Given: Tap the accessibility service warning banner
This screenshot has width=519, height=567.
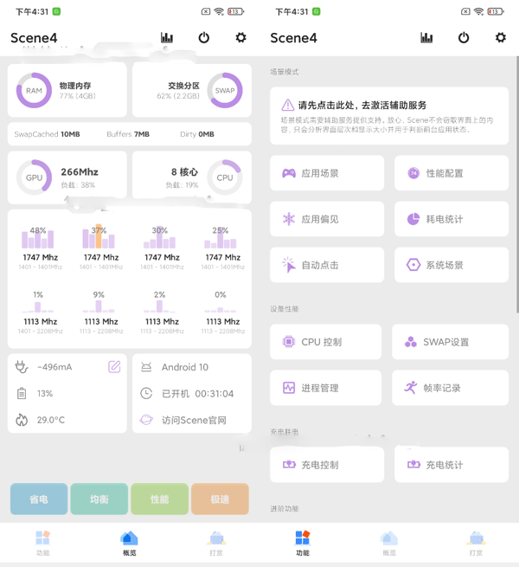Looking at the screenshot, I should [388, 116].
